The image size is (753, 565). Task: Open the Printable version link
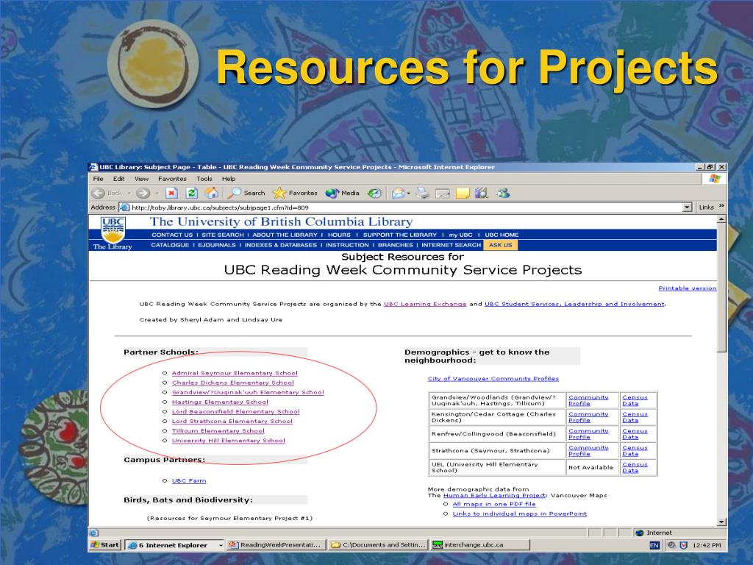tap(688, 288)
